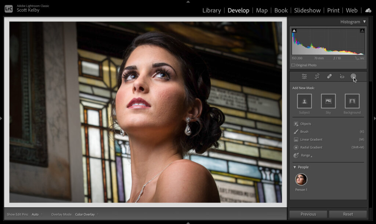Screen dimensions: 376x224
Task: Toggle the right panel group arrow
Action: pyautogui.click(x=375, y=118)
